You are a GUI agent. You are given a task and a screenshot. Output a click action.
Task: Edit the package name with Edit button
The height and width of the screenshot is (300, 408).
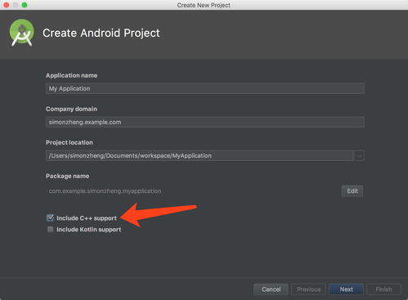coord(352,191)
